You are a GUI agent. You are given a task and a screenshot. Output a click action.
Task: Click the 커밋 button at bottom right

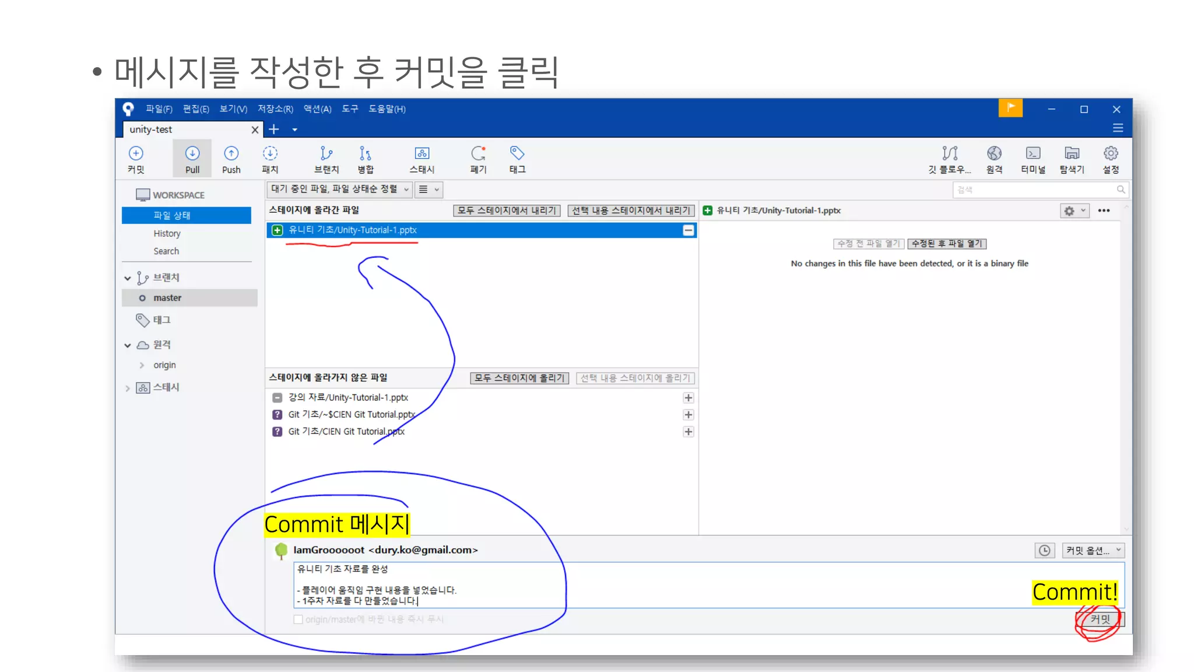[x=1100, y=619]
